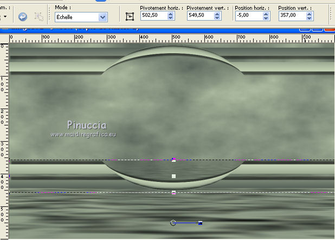335x240 pixels.
Task: Increase the Pivotement vert. value
Action: (217, 14)
